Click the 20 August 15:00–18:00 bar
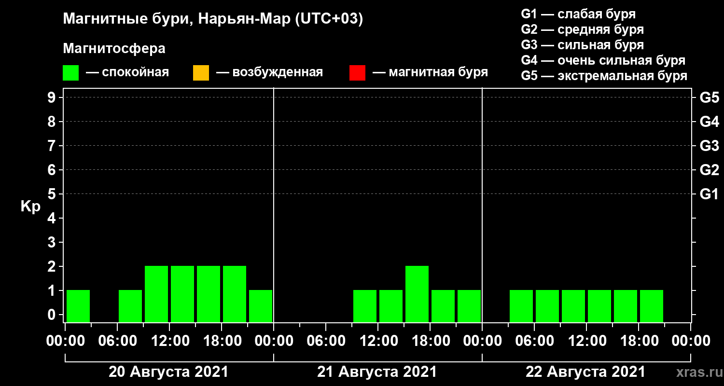The height and width of the screenshot is (386, 724). pos(209,294)
